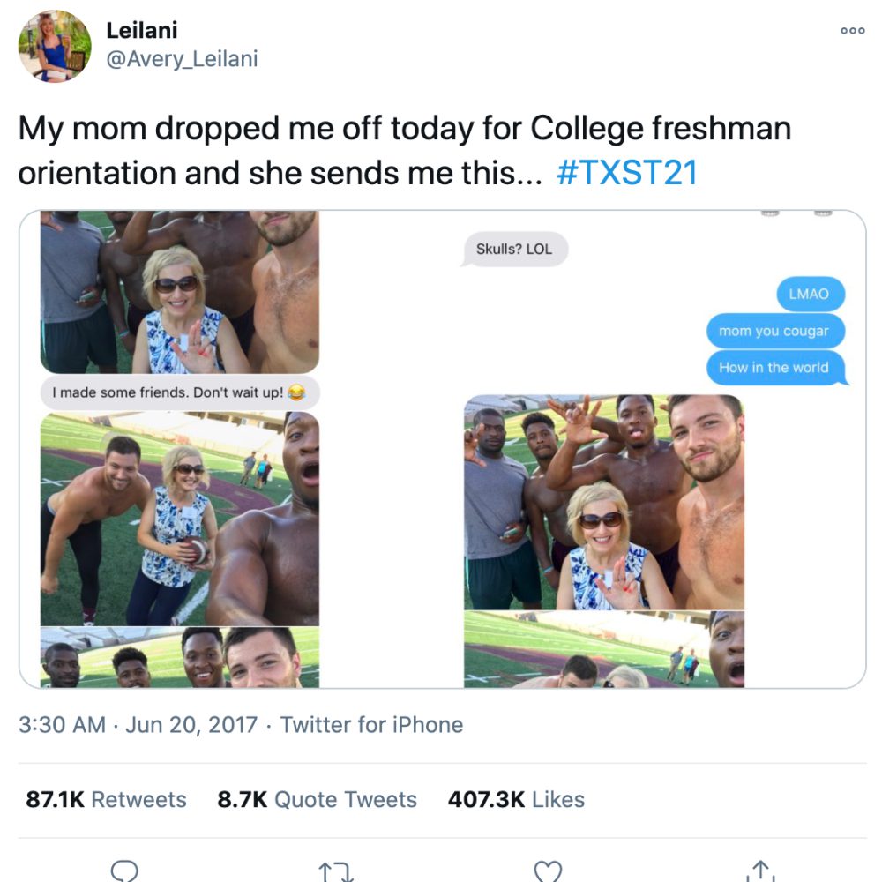882x882 pixels.
Task: Open the three-dot more options menu
Action: [x=852, y=31]
